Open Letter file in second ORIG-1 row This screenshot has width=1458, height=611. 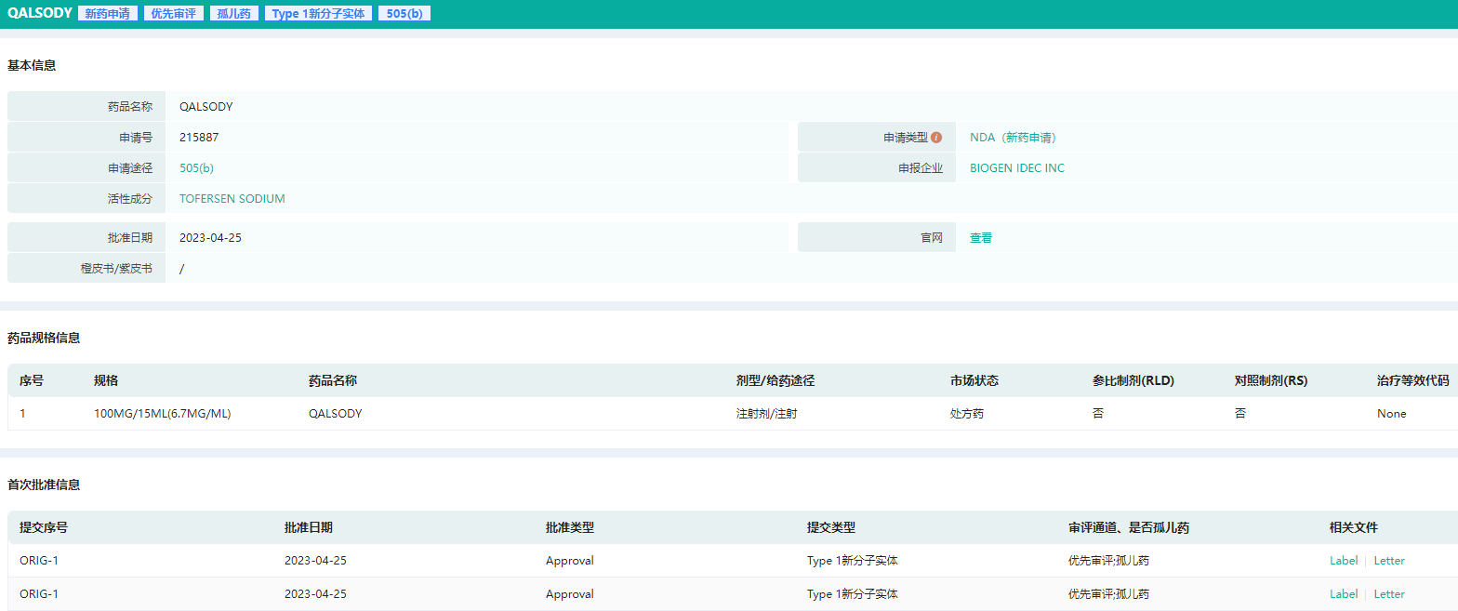pyautogui.click(x=1389, y=594)
